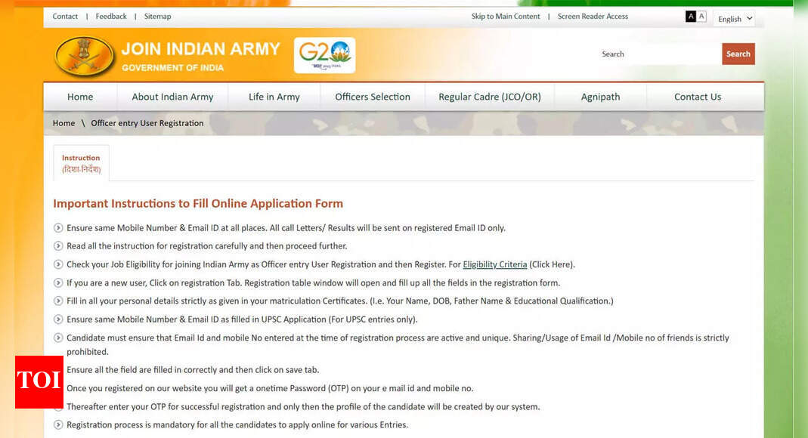
Task: Select the dark 'A' larger font size icon
Action: [x=690, y=15]
